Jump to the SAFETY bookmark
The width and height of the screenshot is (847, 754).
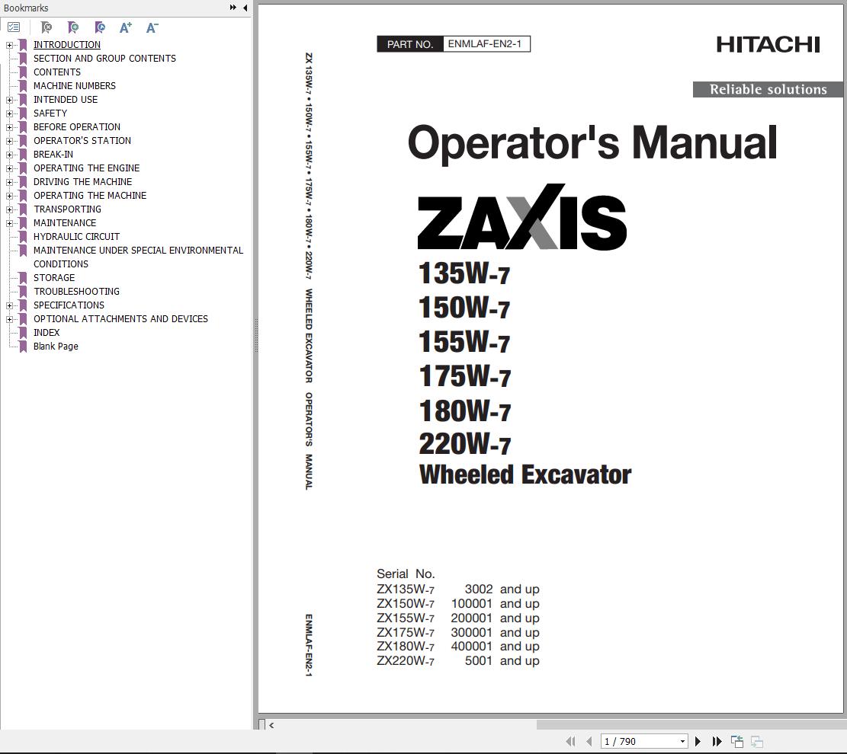[50, 113]
